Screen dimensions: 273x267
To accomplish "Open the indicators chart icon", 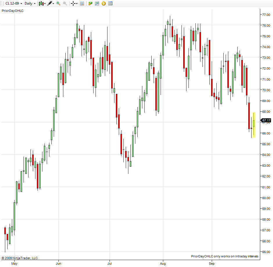I will tap(97, 3).
